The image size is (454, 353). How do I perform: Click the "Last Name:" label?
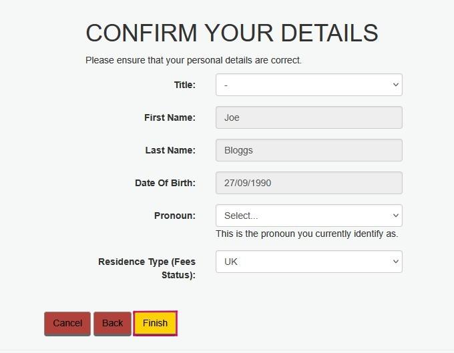pyautogui.click(x=170, y=150)
